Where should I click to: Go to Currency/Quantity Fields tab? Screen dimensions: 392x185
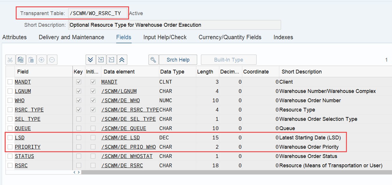point(230,37)
